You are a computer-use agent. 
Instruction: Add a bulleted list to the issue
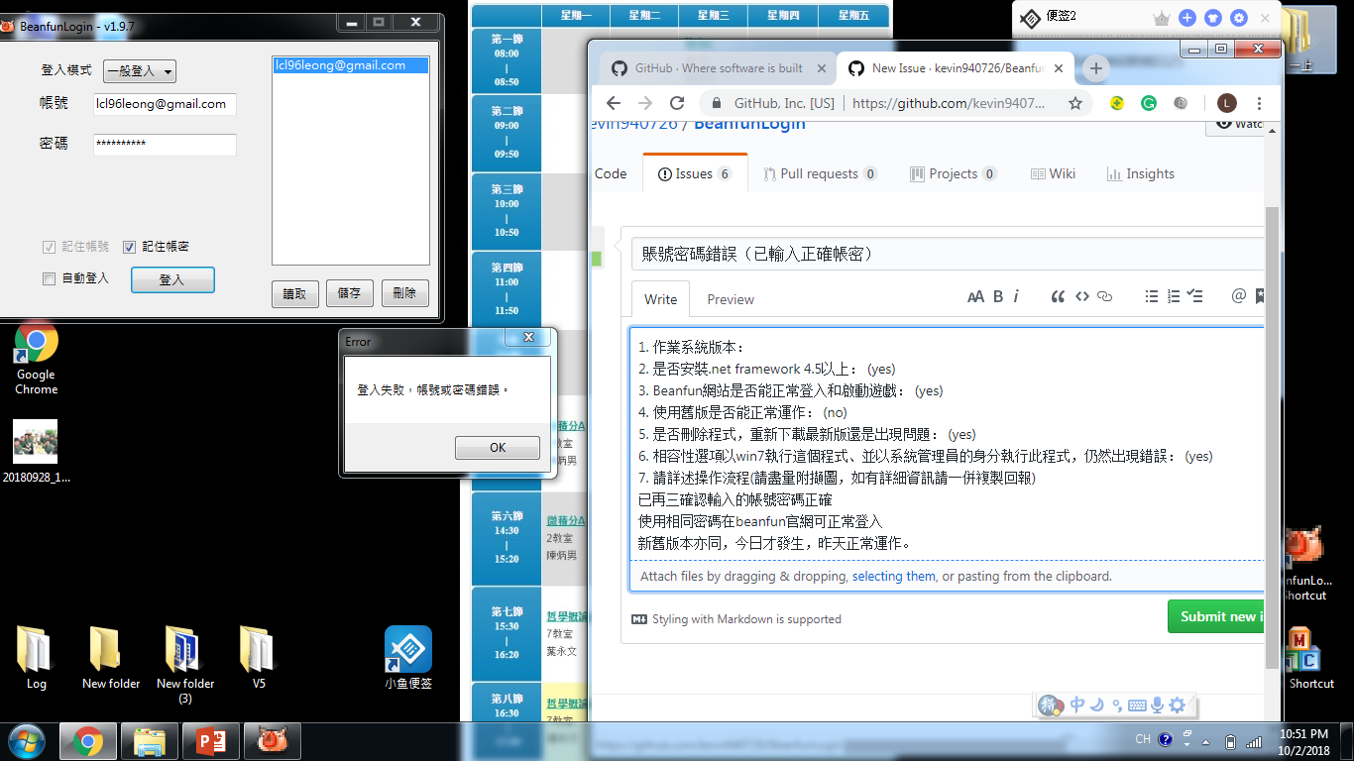pos(1150,295)
